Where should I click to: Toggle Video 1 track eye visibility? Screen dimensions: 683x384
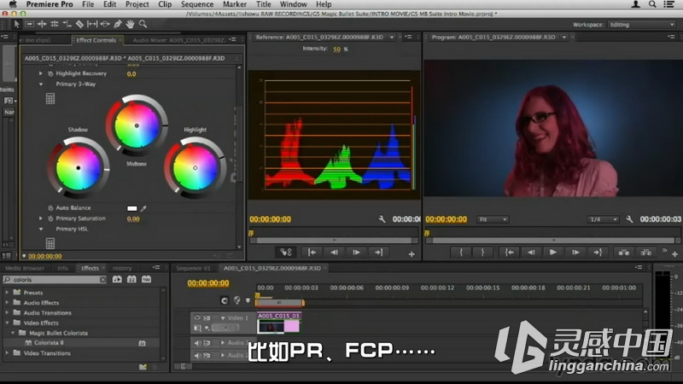point(197,317)
